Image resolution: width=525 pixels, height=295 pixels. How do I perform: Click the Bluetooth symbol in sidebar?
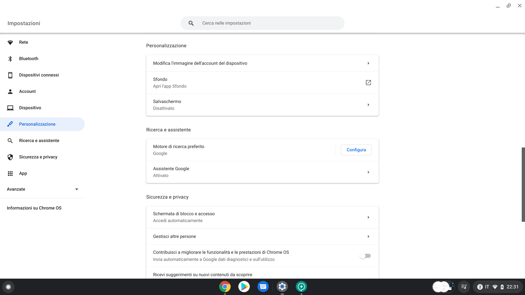click(10, 59)
